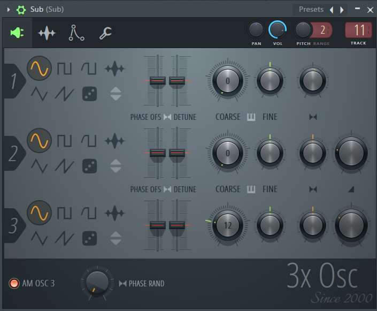The width and height of the screenshot is (377, 311).
Task: Click mixer TRACK number 11
Action: (x=358, y=30)
